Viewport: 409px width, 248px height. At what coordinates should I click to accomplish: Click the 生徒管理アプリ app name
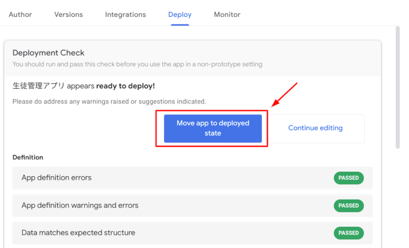pyautogui.click(x=38, y=86)
